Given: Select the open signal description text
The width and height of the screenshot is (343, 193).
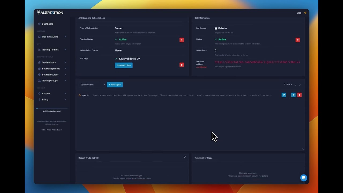Looking at the screenshot, I should (182, 95).
